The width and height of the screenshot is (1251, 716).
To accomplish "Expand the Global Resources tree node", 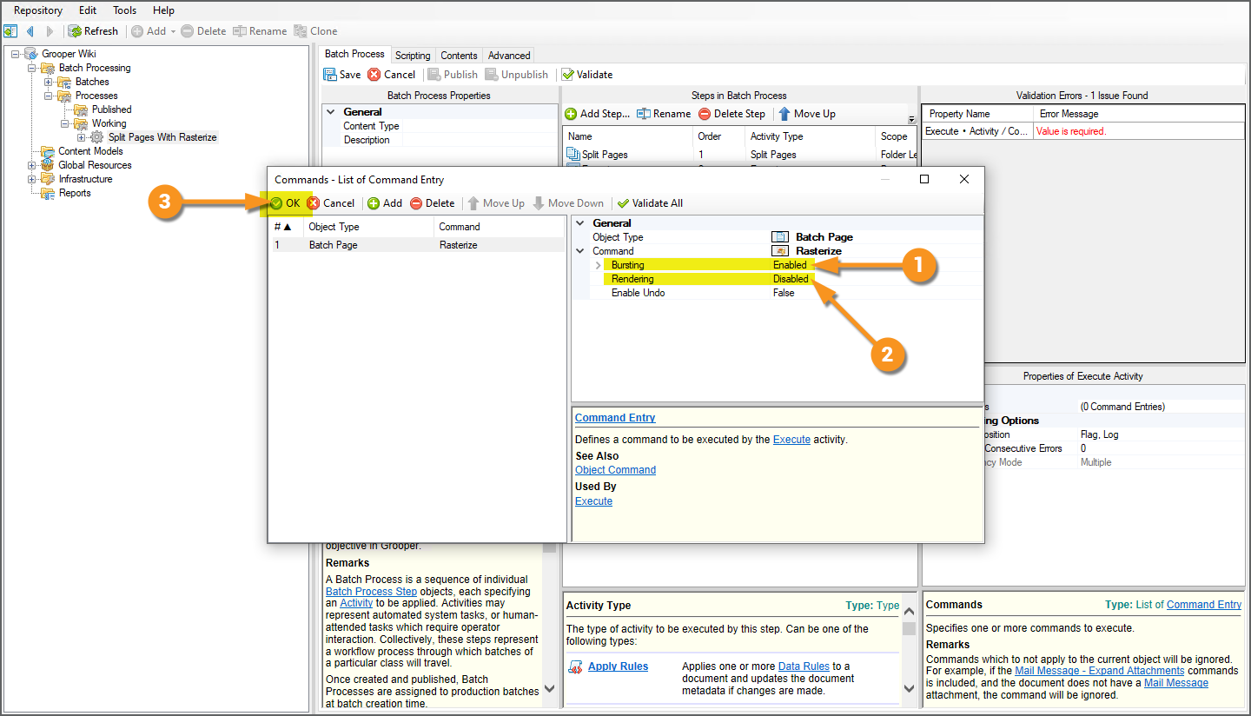I will tap(32, 165).
